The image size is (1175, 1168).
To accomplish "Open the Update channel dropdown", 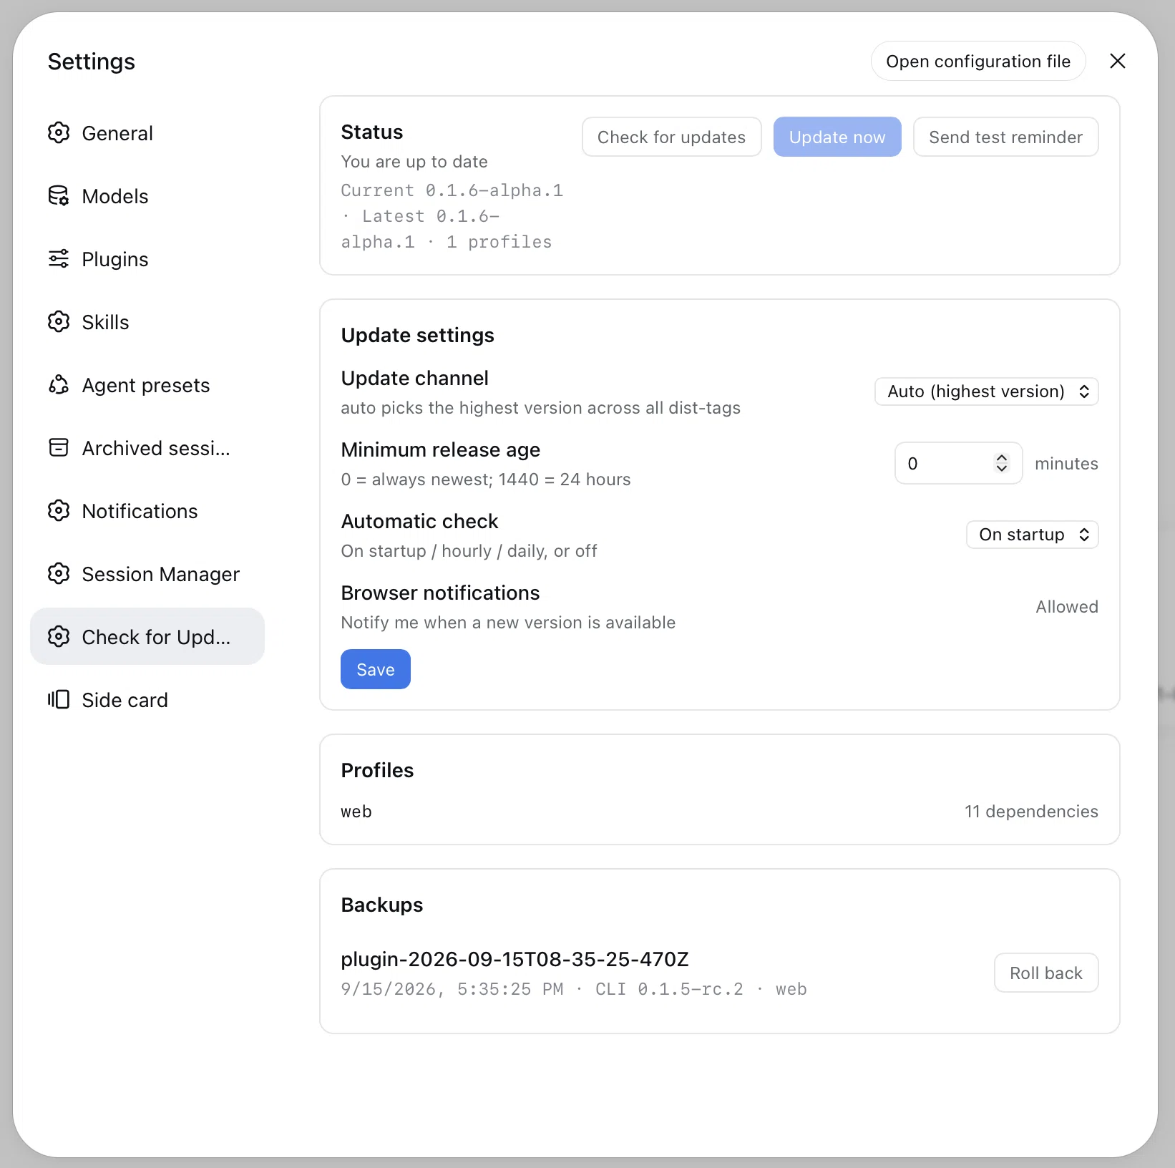I will point(986,391).
